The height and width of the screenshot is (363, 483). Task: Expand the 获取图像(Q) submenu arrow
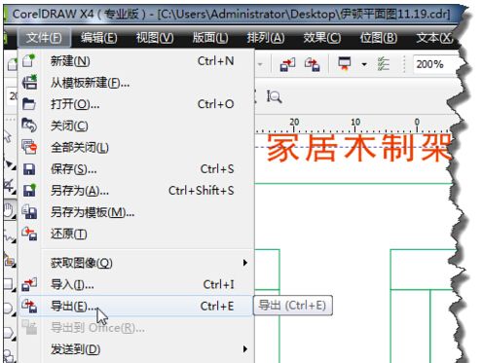pyautogui.click(x=245, y=263)
